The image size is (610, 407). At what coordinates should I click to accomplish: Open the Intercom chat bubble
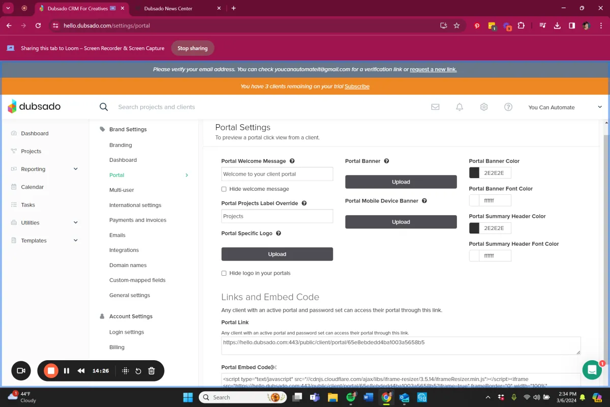point(592,370)
